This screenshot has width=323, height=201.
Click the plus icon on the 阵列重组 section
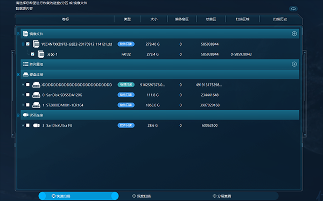[294, 64]
